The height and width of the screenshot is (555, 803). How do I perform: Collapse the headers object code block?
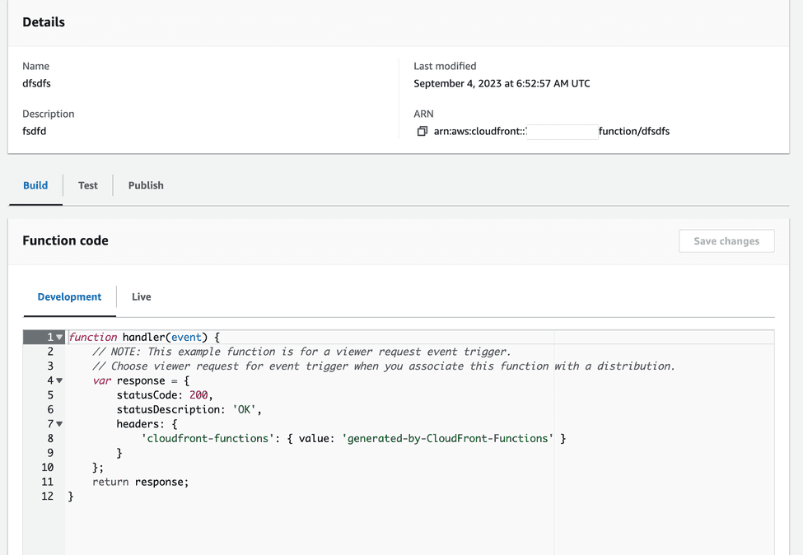click(x=57, y=423)
